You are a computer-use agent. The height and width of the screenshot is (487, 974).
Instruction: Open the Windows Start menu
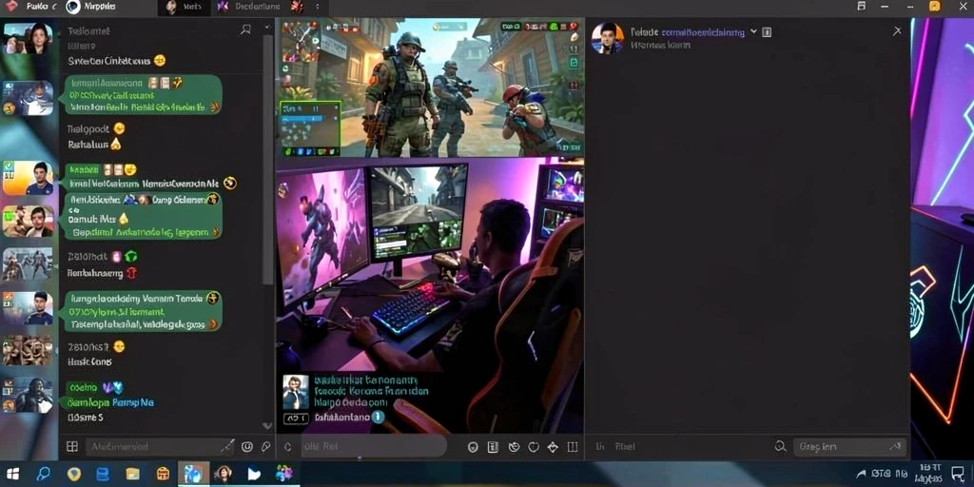click(12, 474)
